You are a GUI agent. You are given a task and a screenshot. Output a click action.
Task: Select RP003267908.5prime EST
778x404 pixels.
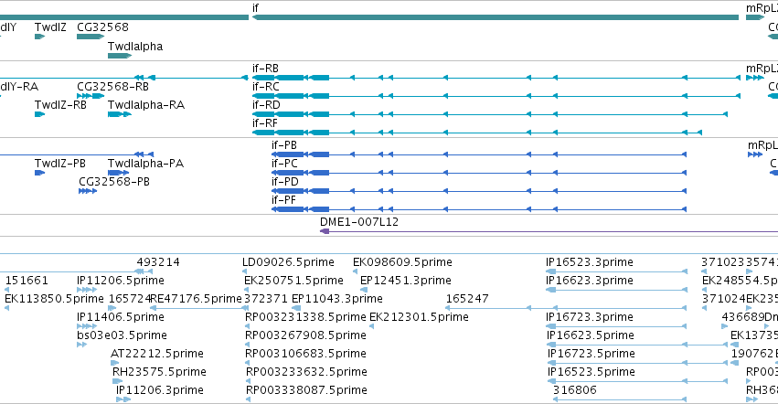click(x=305, y=336)
